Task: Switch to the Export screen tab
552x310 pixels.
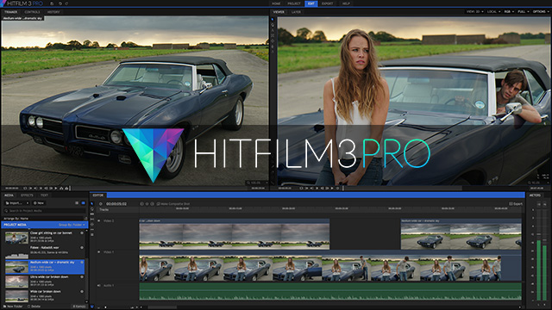Action: [x=327, y=3]
